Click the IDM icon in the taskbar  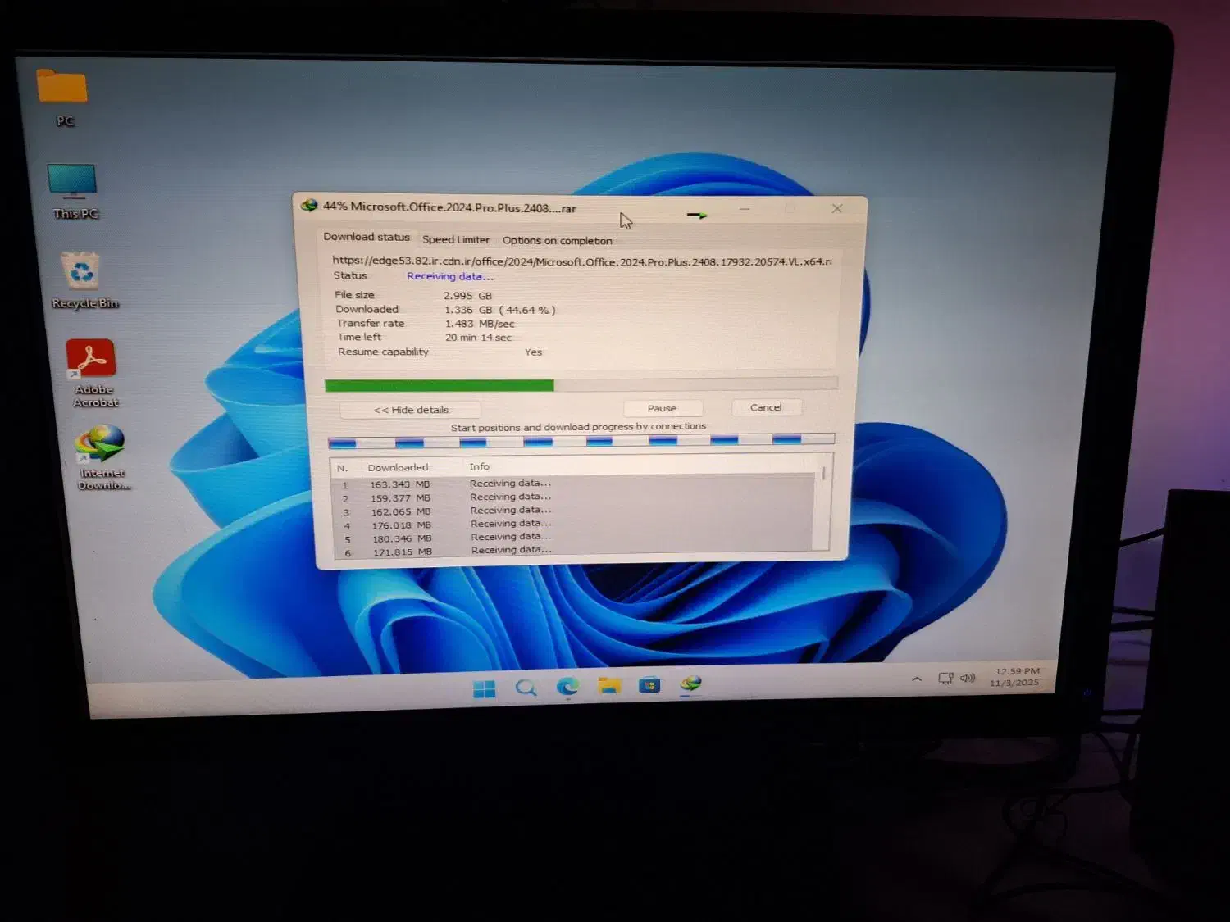pyautogui.click(x=691, y=683)
